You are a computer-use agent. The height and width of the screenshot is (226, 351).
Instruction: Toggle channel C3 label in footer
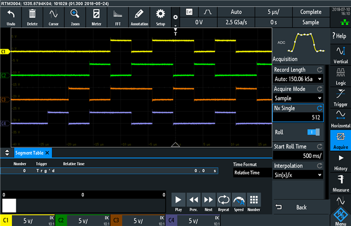(x=116, y=220)
